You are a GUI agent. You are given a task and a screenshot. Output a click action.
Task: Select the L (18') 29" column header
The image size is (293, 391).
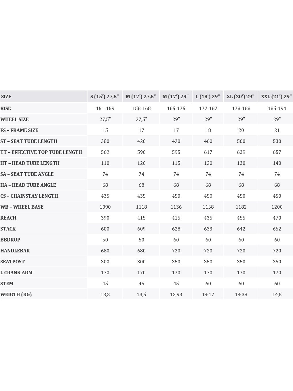[208, 97]
